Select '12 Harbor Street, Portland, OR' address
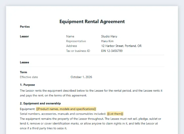This screenshot has width=184, height=134. tap(122, 46)
